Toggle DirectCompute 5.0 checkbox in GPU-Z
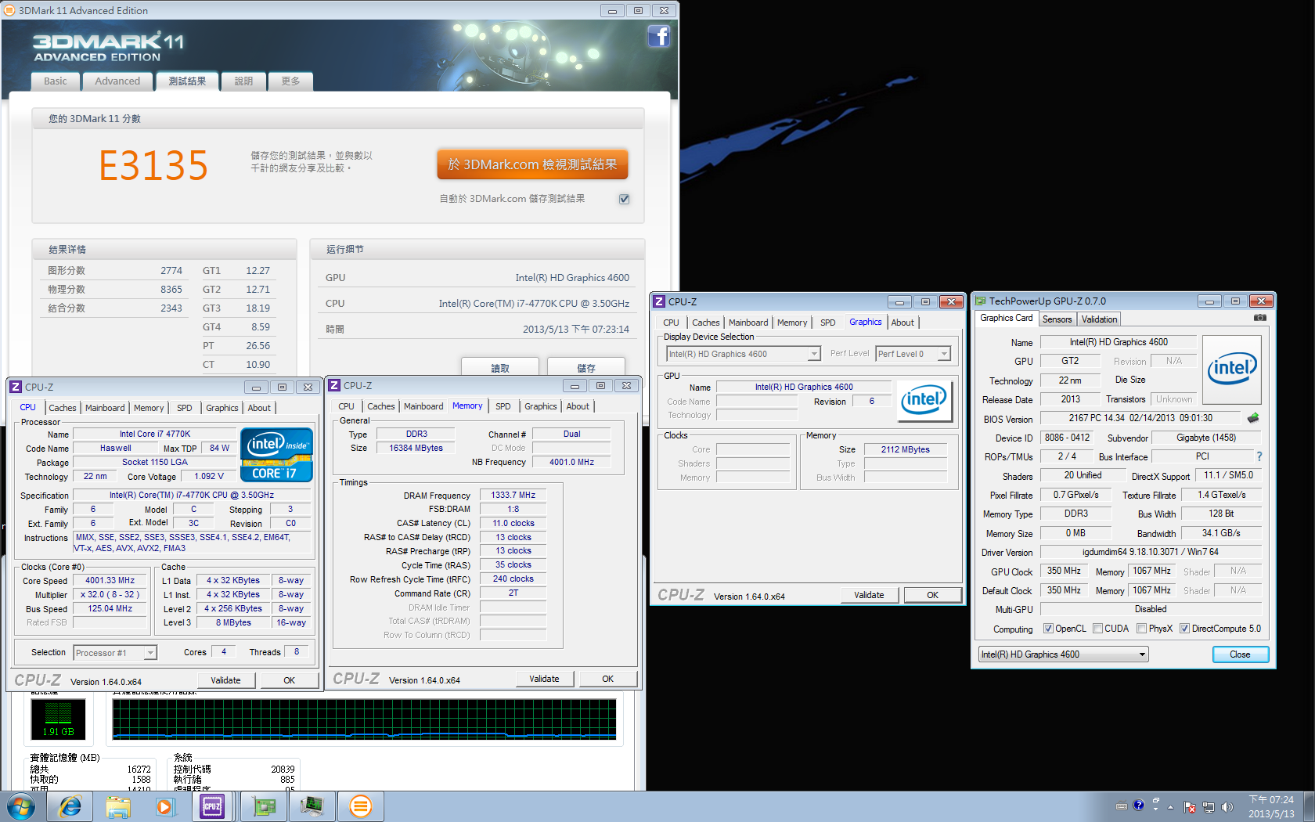The height and width of the screenshot is (822, 1315). point(1185,628)
